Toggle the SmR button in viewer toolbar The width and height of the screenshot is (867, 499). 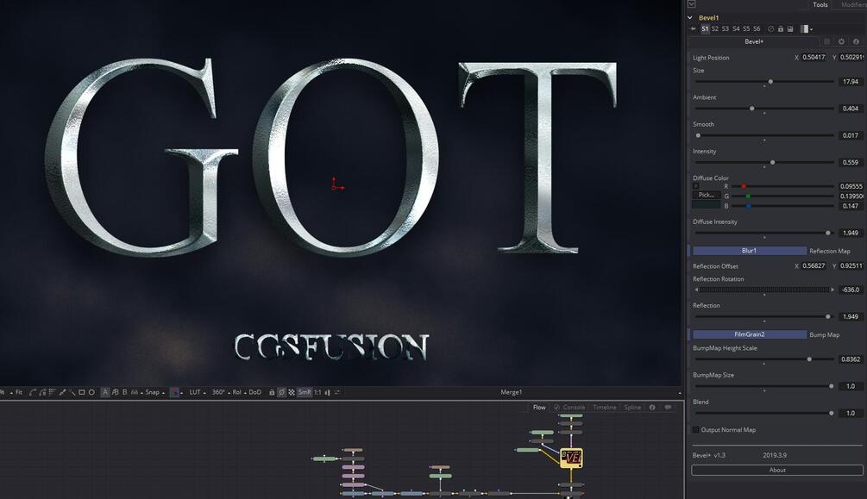[x=305, y=392]
